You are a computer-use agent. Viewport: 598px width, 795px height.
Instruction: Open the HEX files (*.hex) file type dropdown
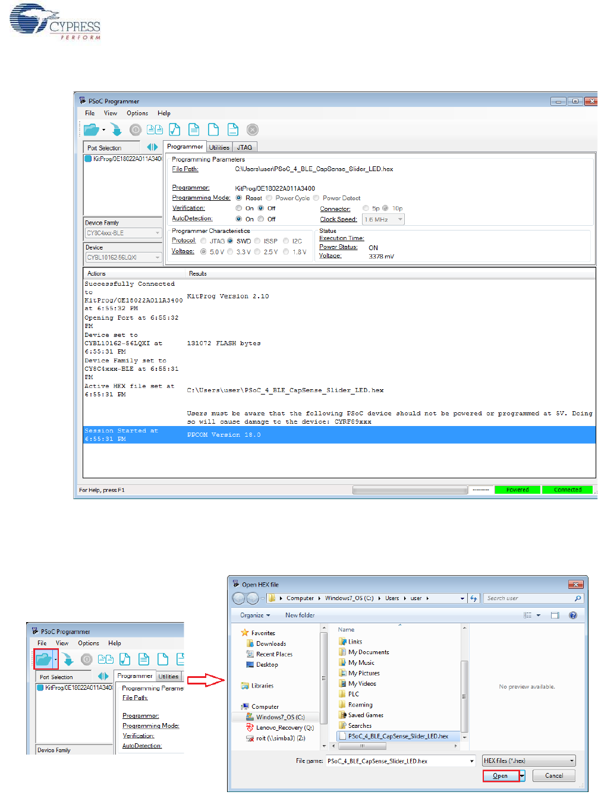click(x=529, y=761)
